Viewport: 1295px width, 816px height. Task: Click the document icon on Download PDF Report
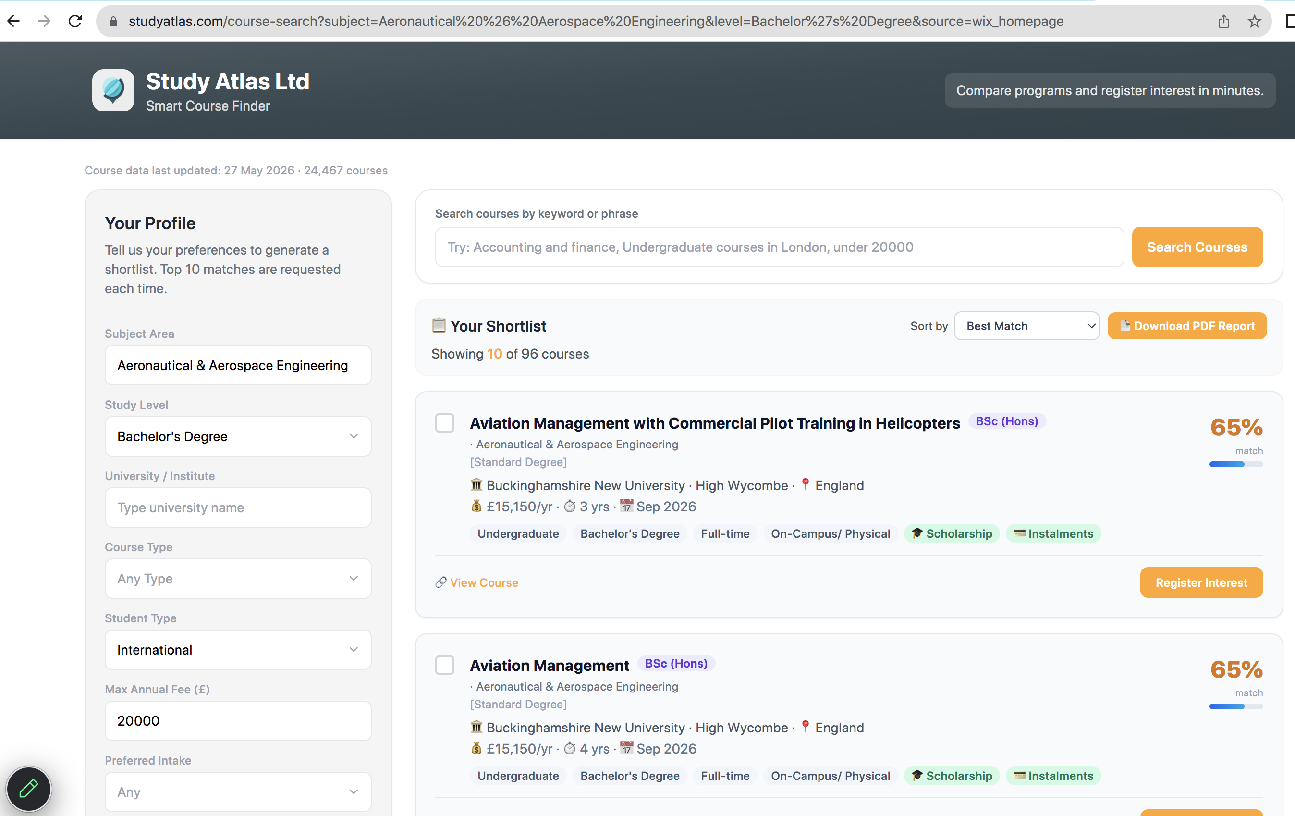[1124, 325]
